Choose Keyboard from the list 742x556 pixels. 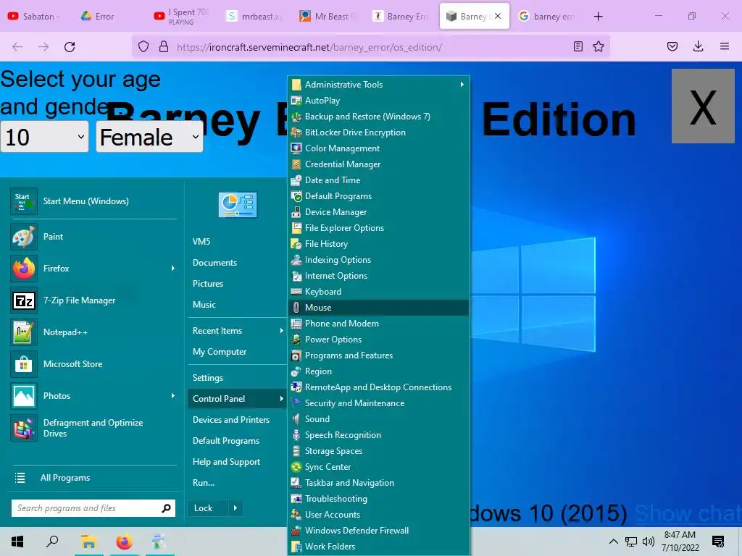378,292
